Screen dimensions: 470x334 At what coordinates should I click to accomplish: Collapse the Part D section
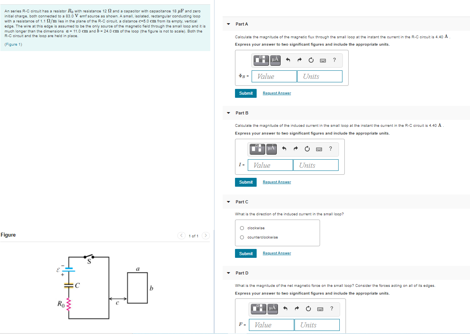[x=228, y=273]
